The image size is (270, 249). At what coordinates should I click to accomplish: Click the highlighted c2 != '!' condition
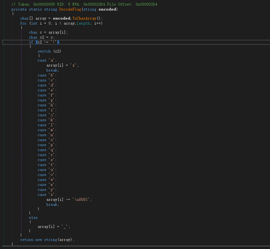47,42
